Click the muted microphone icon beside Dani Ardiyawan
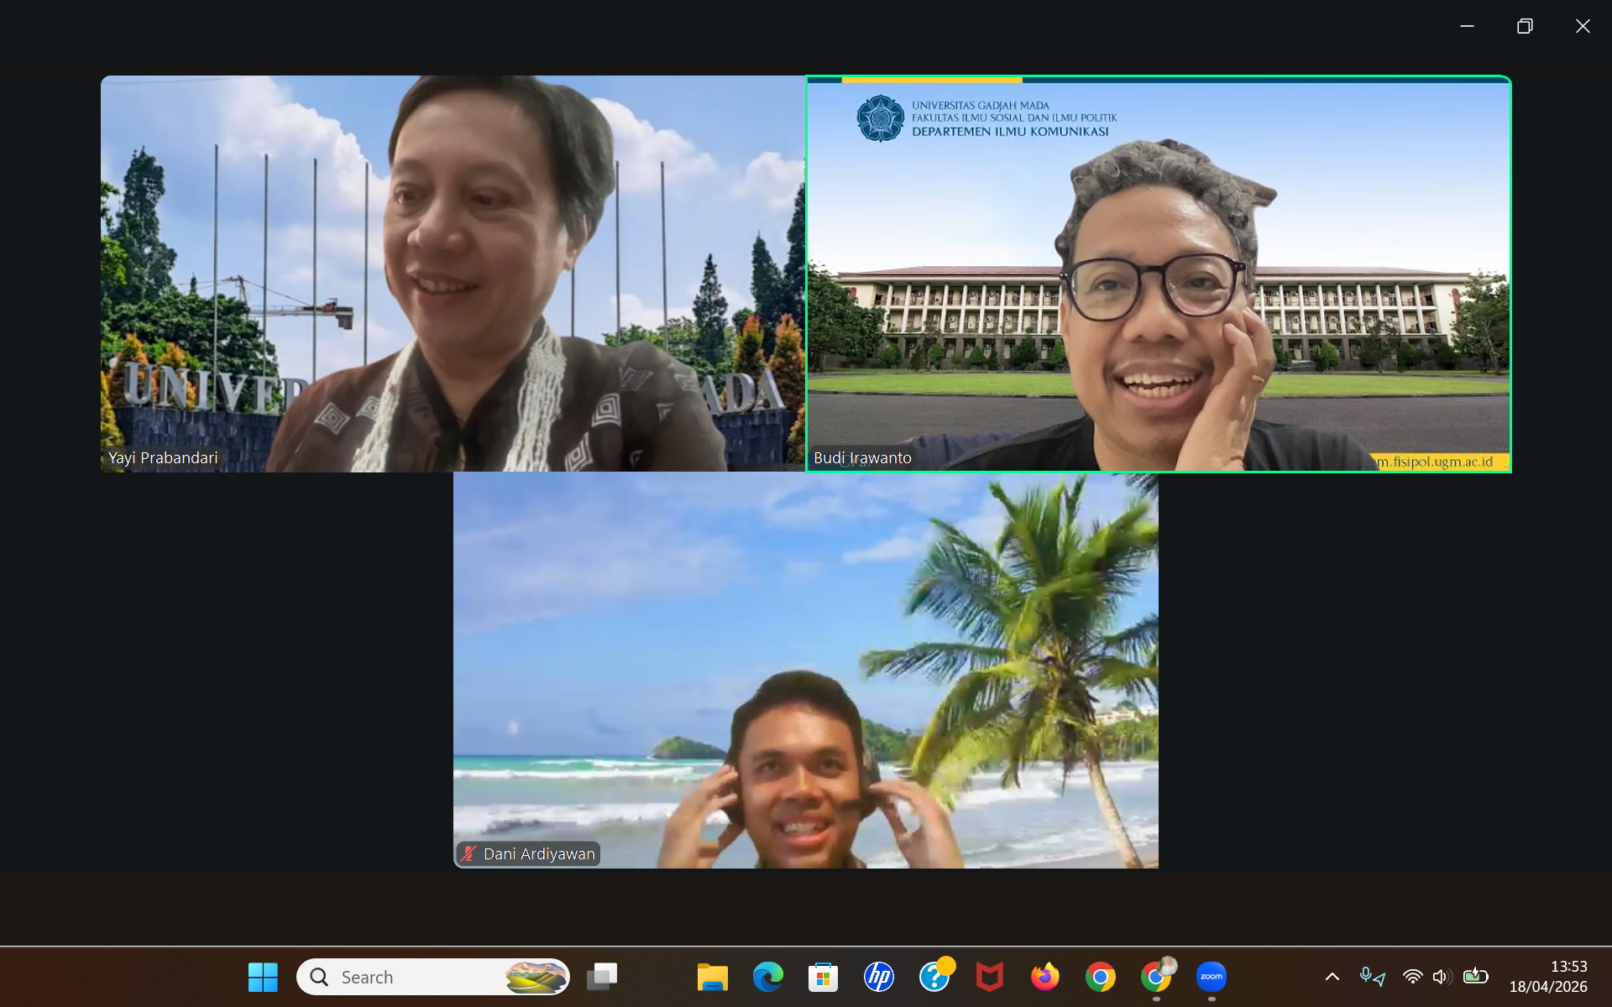The image size is (1612, 1007). [x=468, y=853]
